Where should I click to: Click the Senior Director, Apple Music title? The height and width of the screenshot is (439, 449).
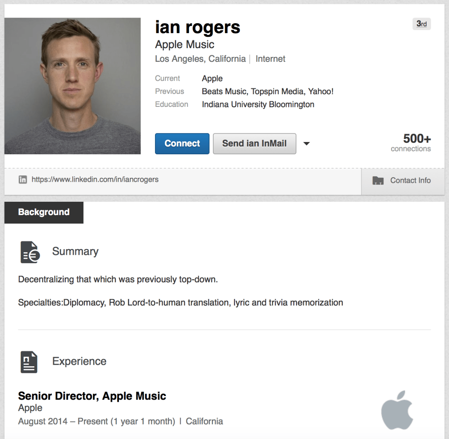(x=92, y=396)
